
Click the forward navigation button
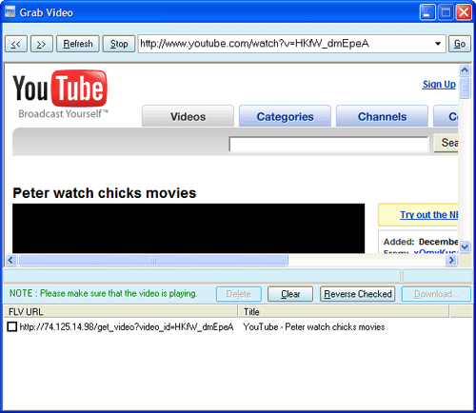[x=41, y=44]
